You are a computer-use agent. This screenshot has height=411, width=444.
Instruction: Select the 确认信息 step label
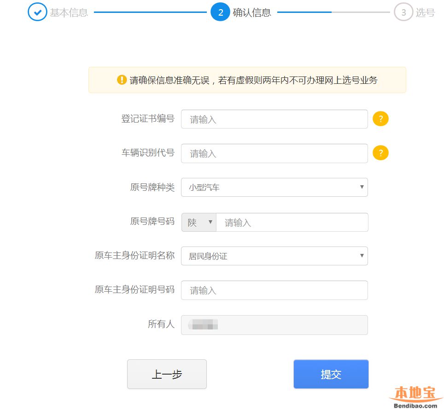252,13
